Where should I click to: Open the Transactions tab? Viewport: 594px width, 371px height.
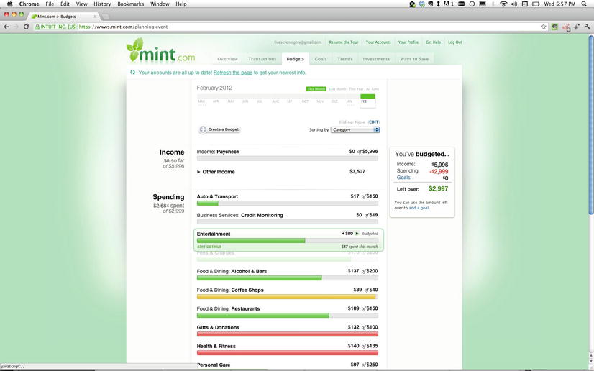tap(262, 59)
